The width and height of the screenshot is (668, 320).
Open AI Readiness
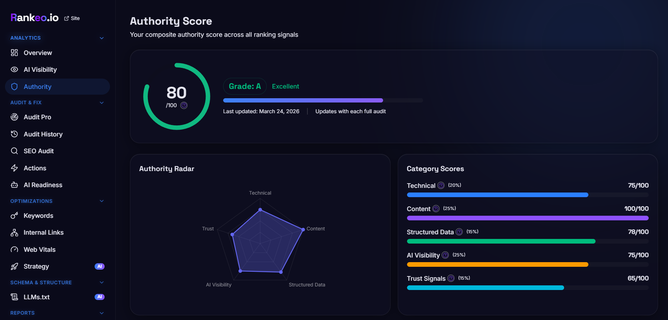[x=57, y=185]
